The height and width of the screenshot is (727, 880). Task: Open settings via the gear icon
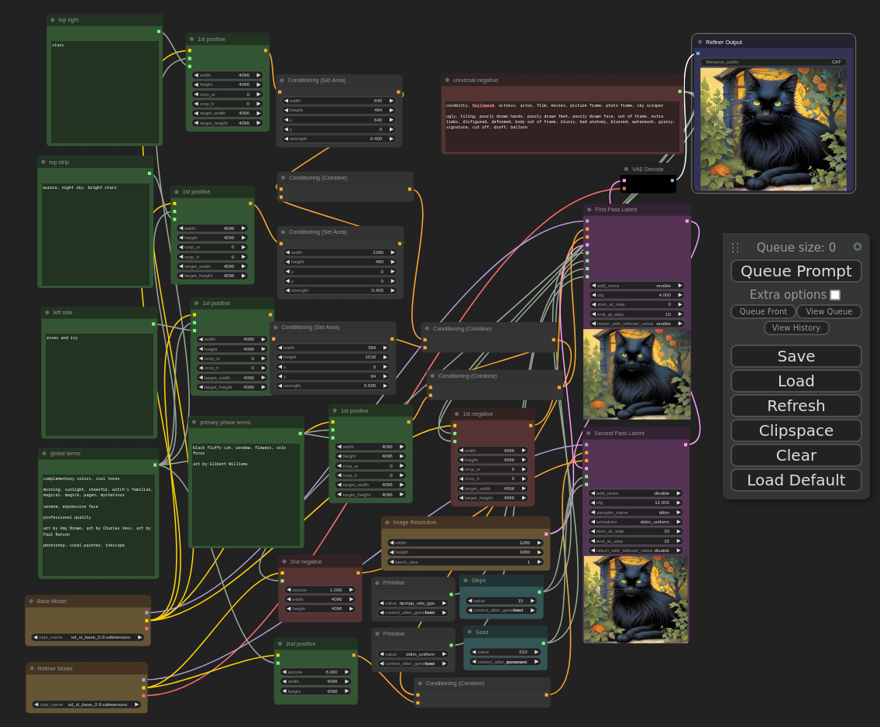857,247
